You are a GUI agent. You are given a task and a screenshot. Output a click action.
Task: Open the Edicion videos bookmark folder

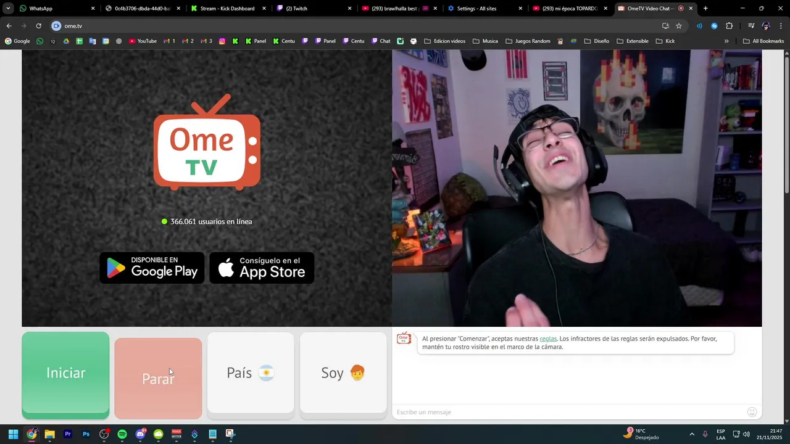(x=445, y=41)
